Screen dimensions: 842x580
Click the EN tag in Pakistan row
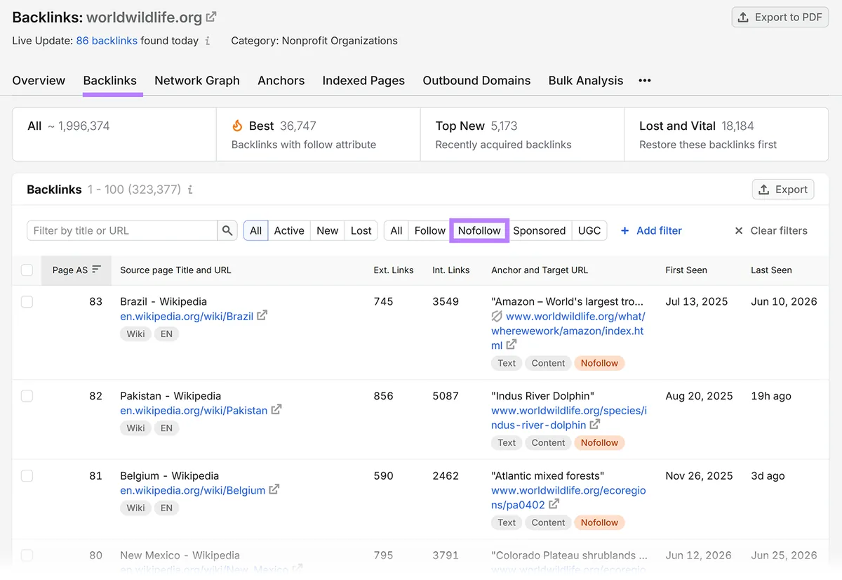point(166,428)
